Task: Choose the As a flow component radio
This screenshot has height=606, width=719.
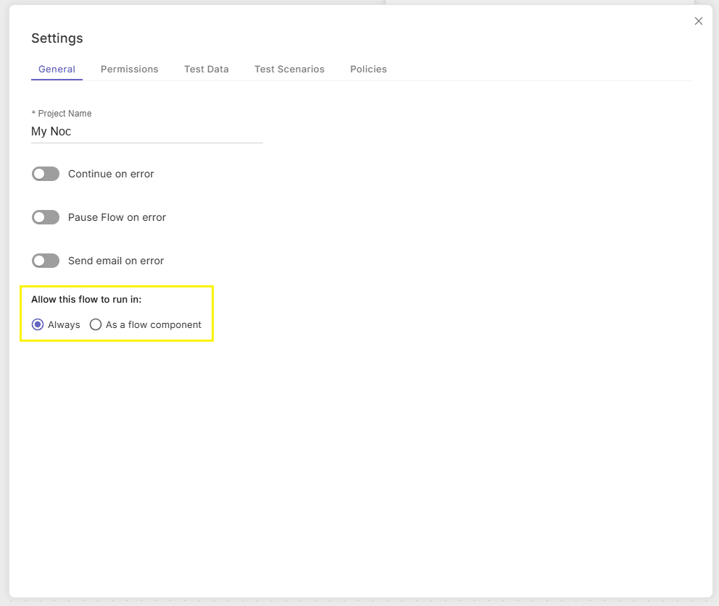Action: (x=96, y=325)
